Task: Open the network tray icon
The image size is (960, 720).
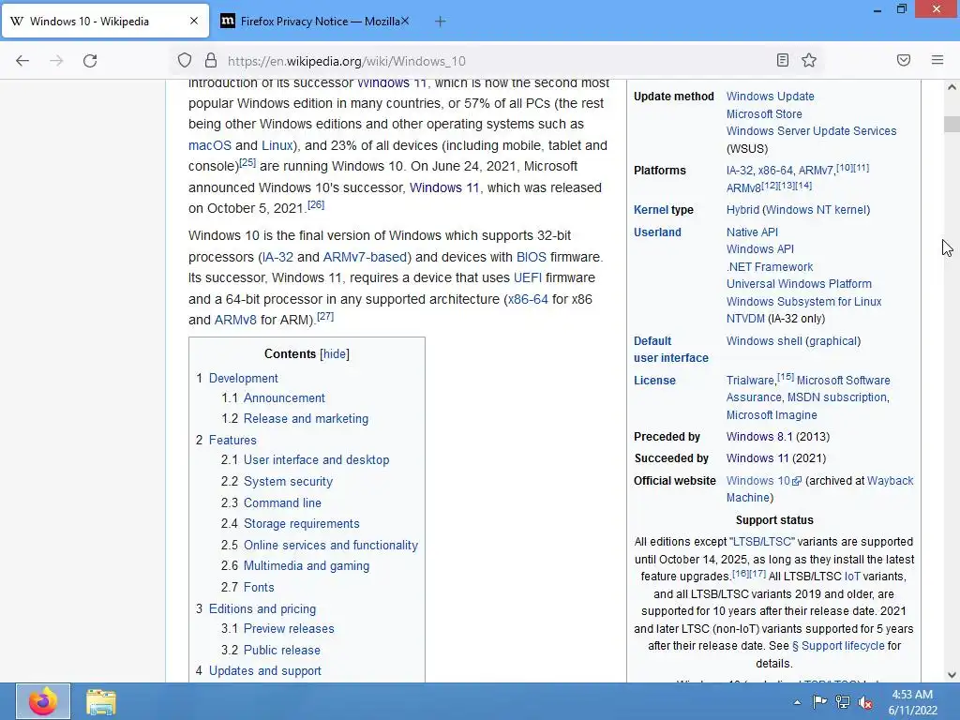Action: click(x=843, y=702)
